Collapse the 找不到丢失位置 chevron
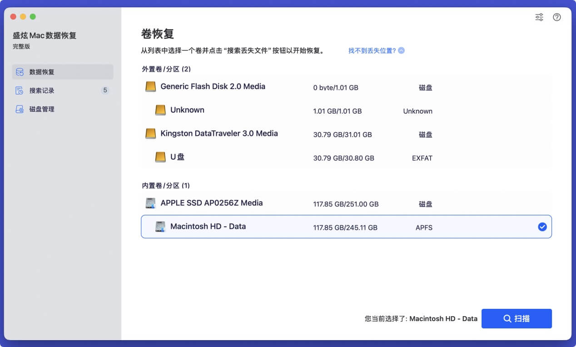Image resolution: width=576 pixels, height=347 pixels. [401, 50]
